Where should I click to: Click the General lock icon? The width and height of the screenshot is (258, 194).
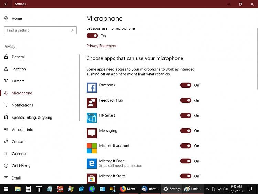[6, 57]
